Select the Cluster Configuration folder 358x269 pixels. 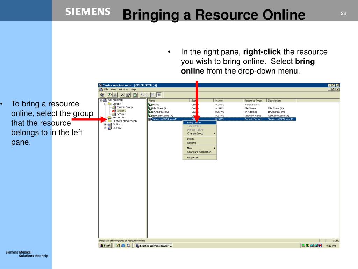click(124, 121)
